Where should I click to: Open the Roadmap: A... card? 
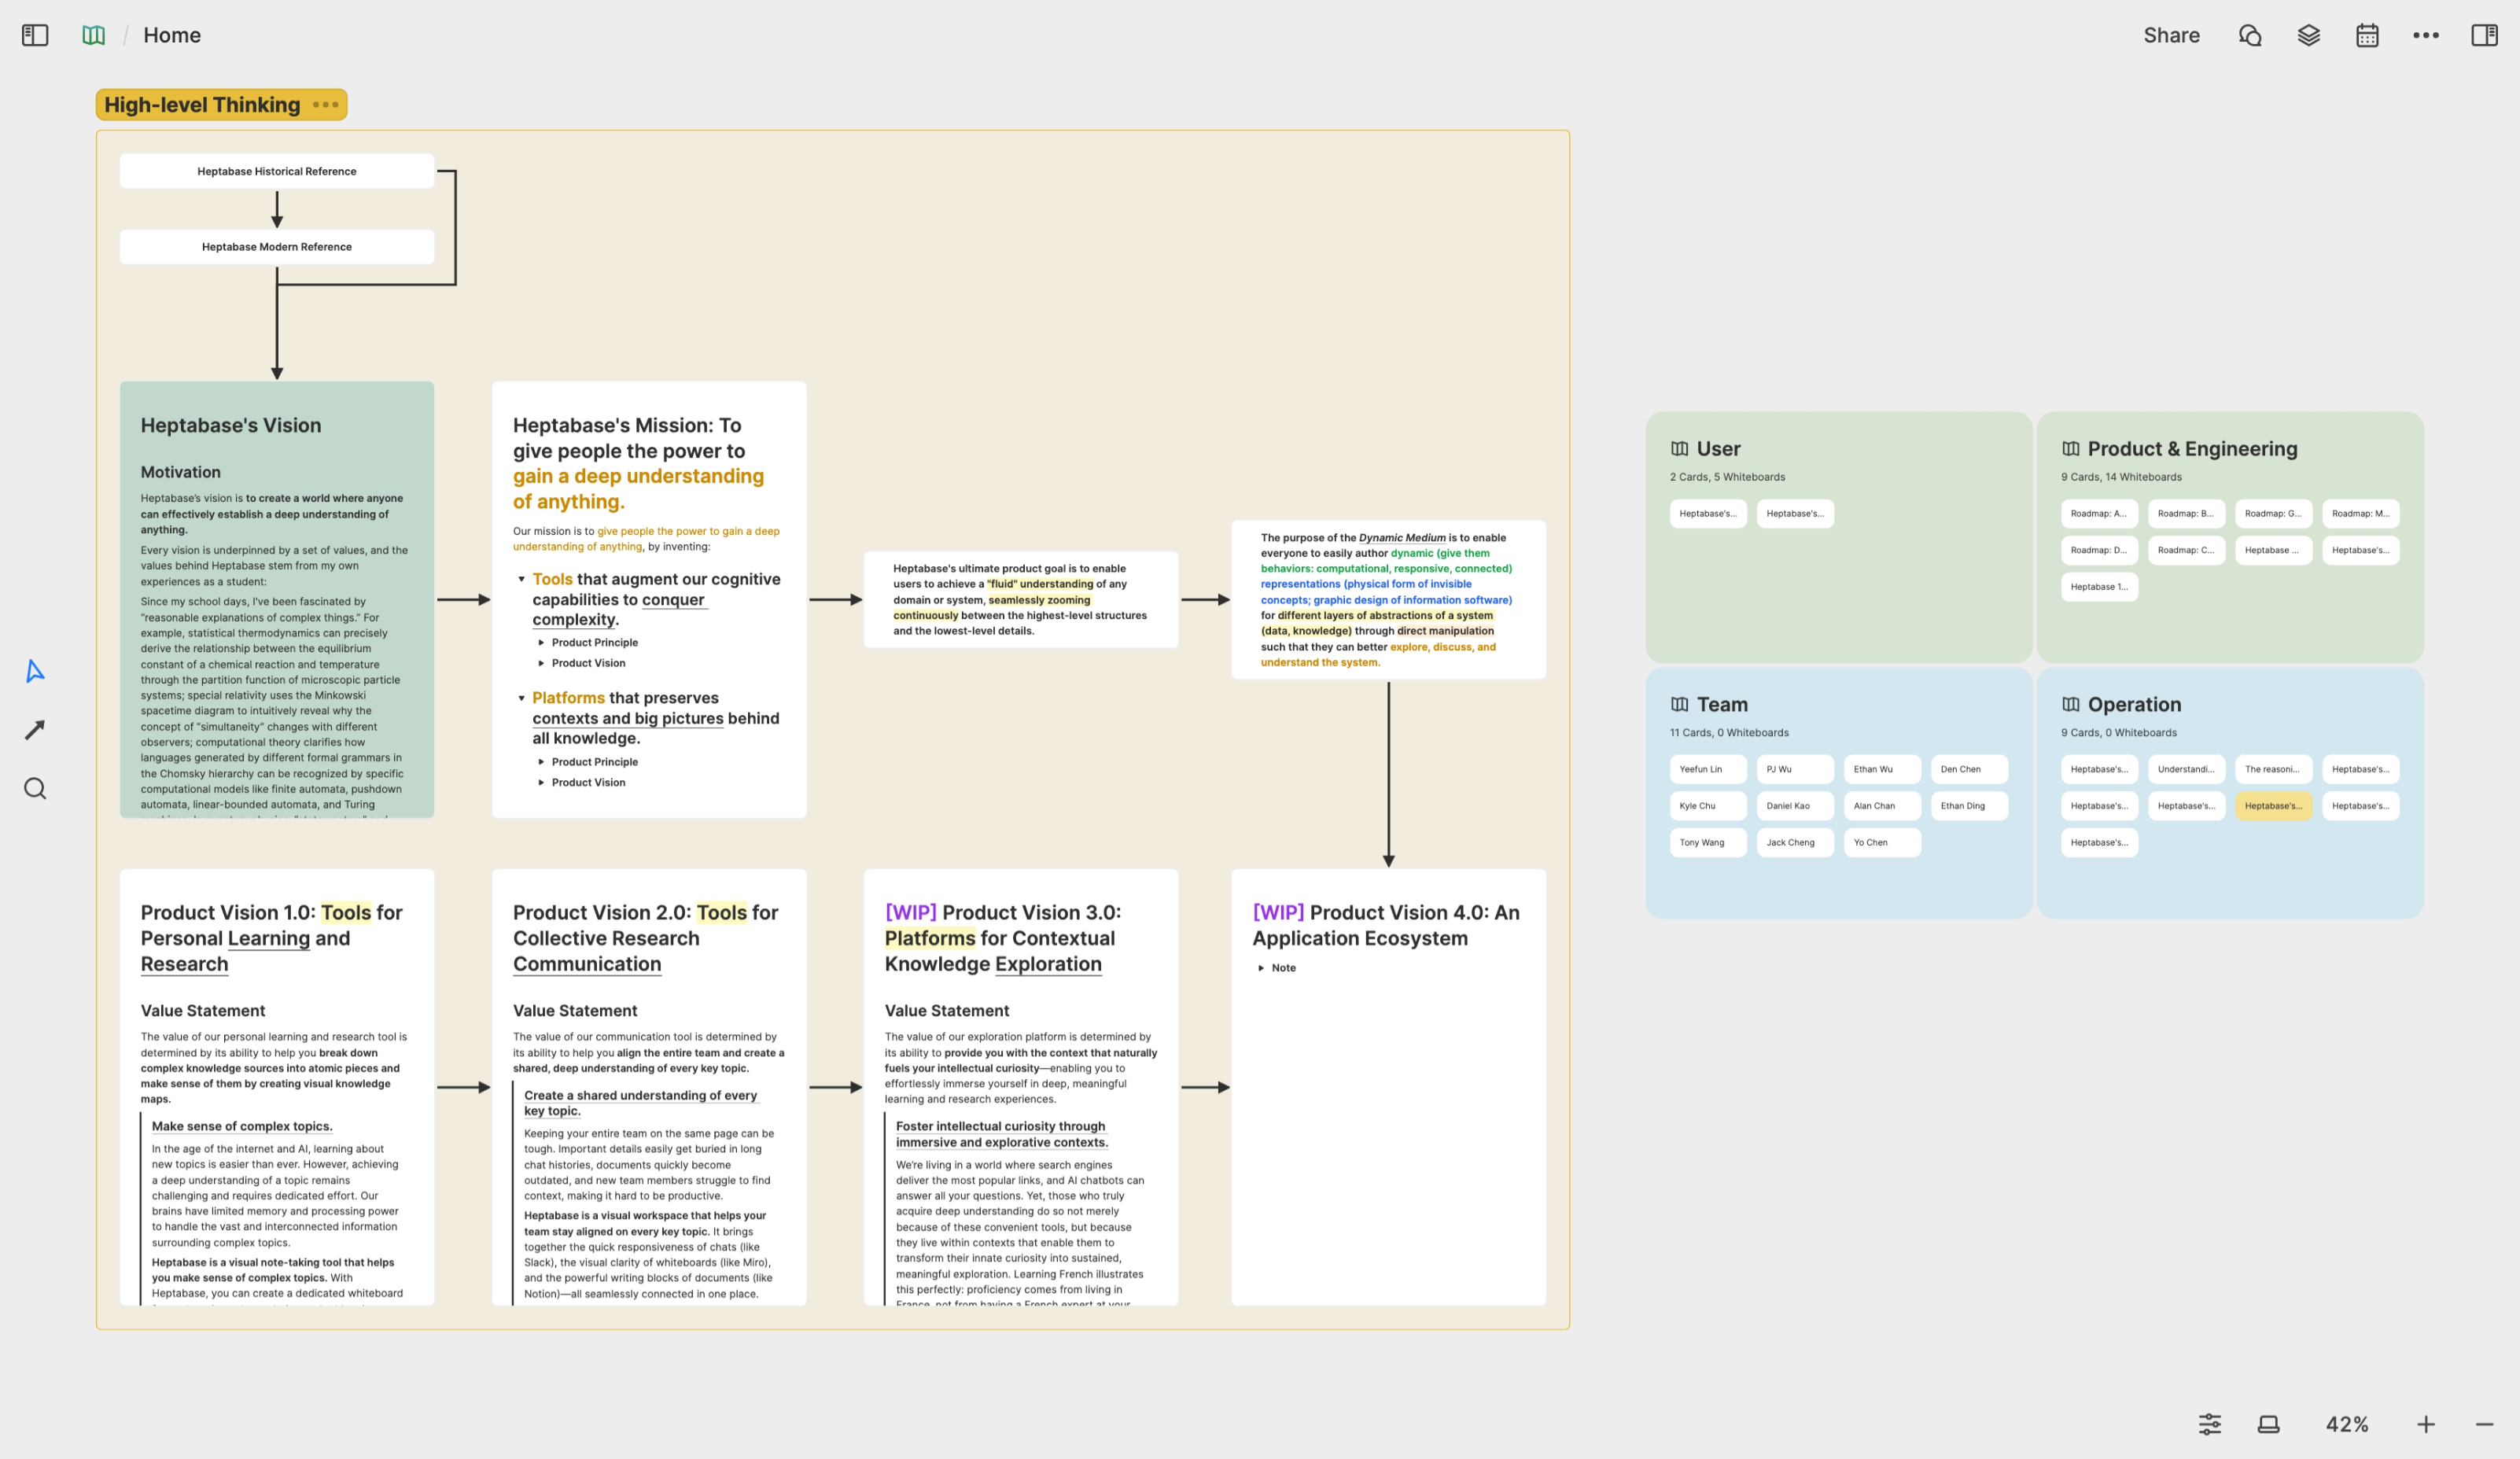[x=2099, y=513]
